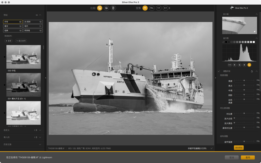Select the 经典 preset category
This screenshot has height=163, width=261.
pyautogui.click(x=13, y=31)
